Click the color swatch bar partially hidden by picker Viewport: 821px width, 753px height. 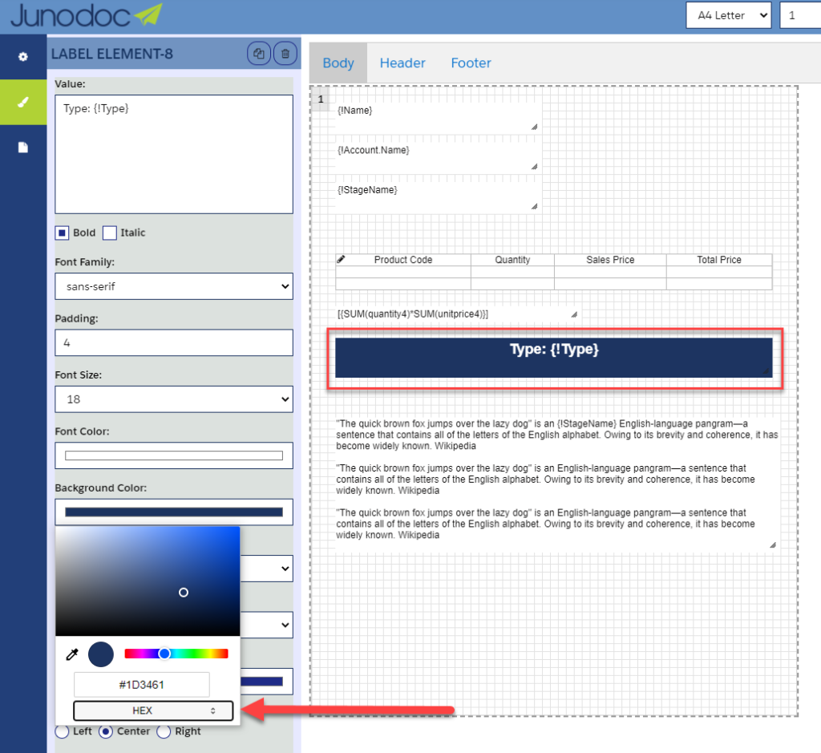(262, 682)
